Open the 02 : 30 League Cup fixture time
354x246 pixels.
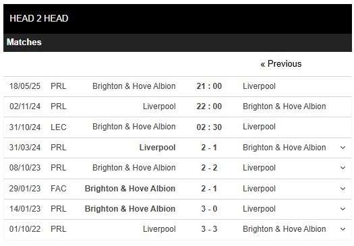pos(209,127)
